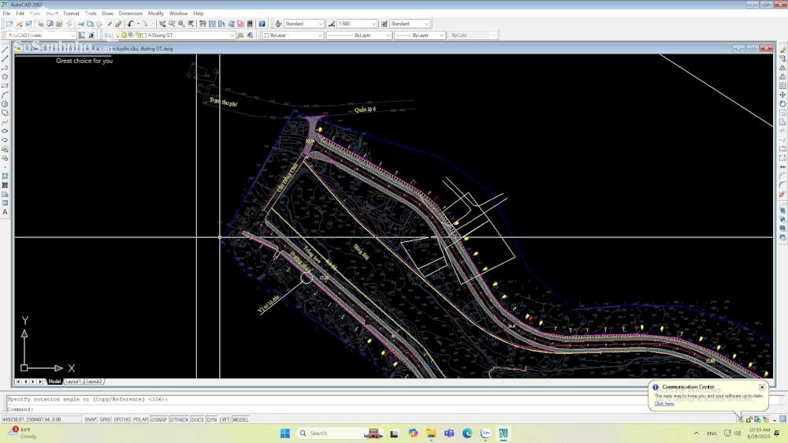The height and width of the screenshot is (443, 788).
Task: Switch to the Layout1 tab
Action: [73, 382]
